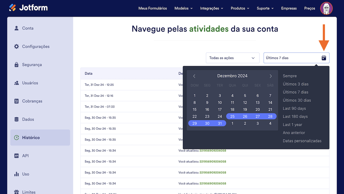Click the calendar icon in date field
This screenshot has width=344, height=194.
click(324, 58)
